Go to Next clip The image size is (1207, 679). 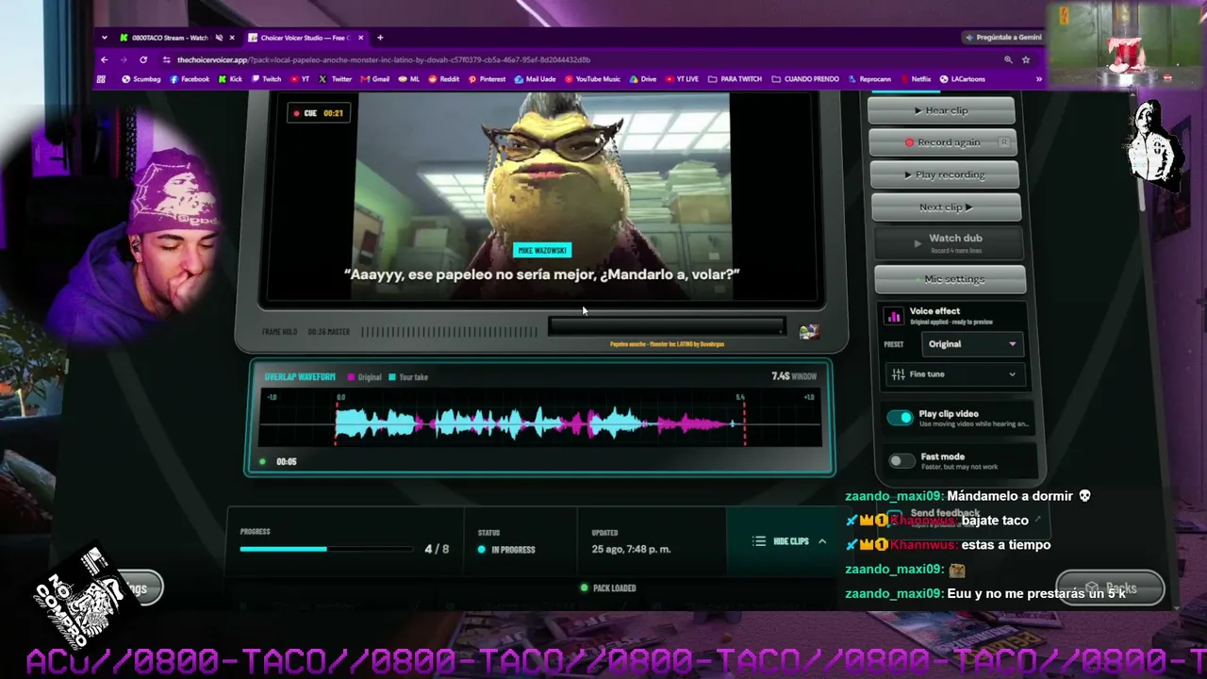pyautogui.click(x=946, y=207)
